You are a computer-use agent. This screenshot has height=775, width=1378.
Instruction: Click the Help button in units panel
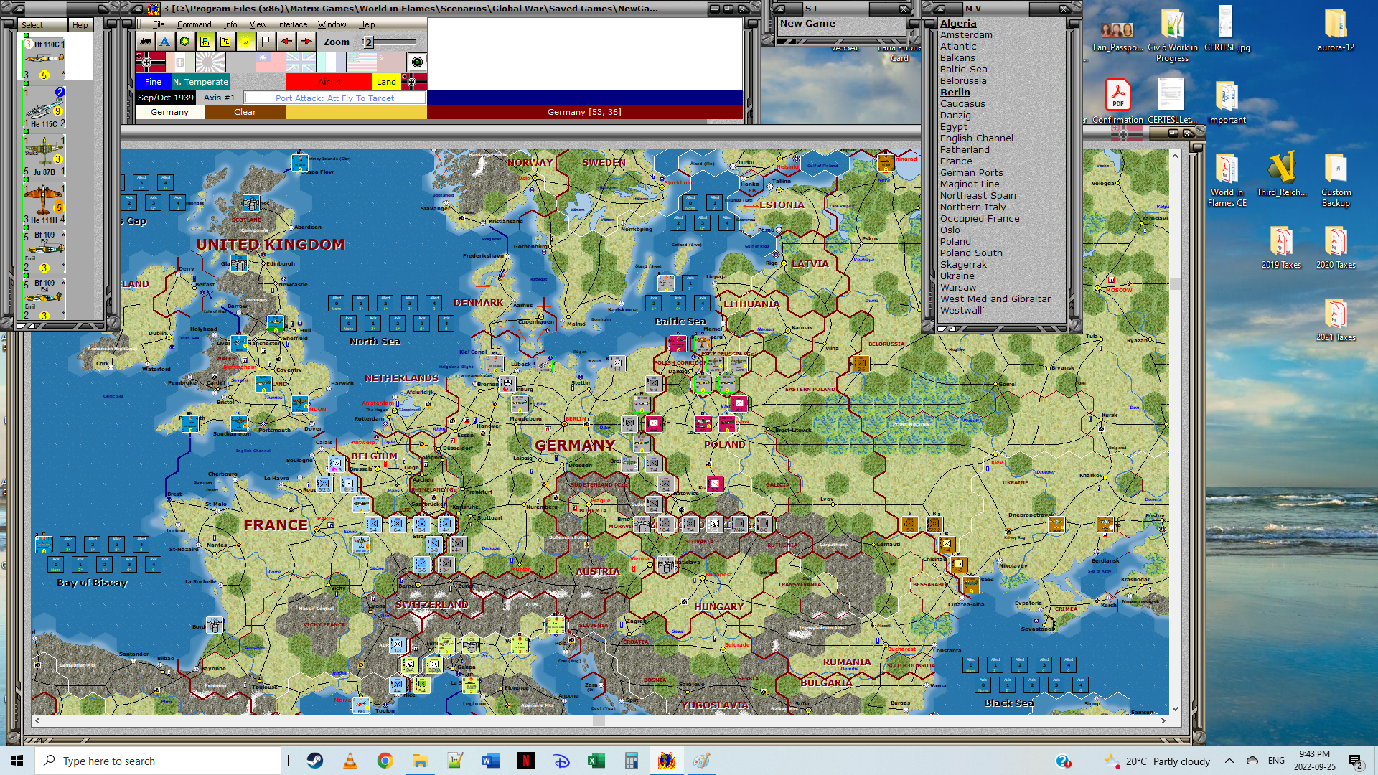click(x=80, y=25)
